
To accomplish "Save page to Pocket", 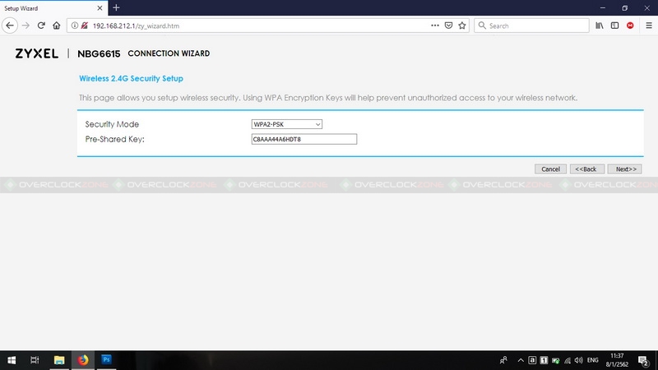I will 448,25.
